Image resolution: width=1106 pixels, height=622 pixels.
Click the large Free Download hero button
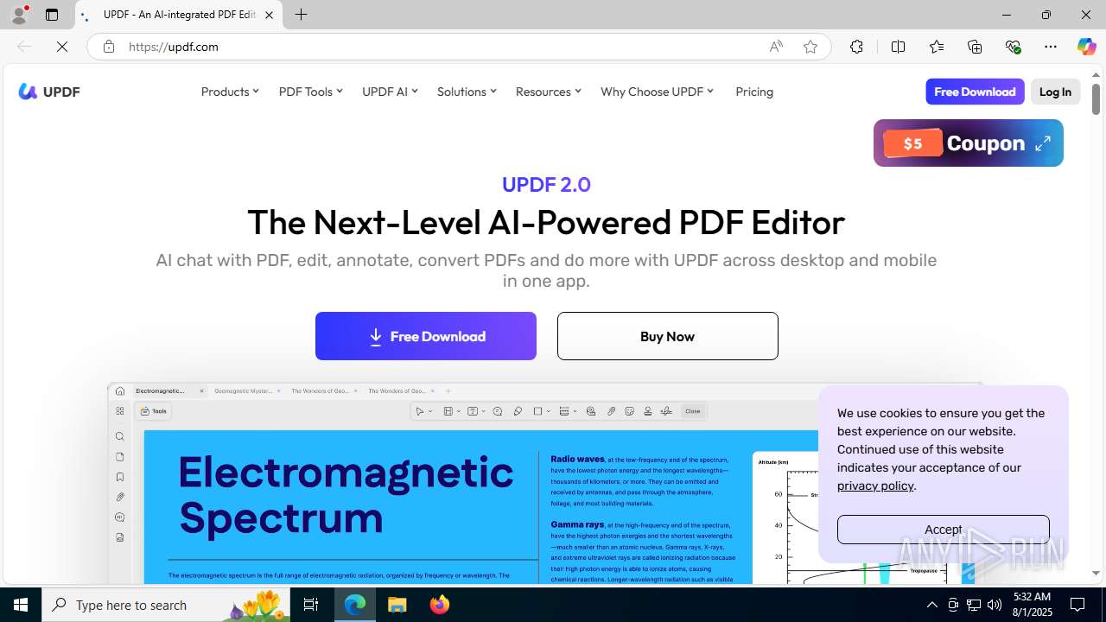click(x=426, y=336)
